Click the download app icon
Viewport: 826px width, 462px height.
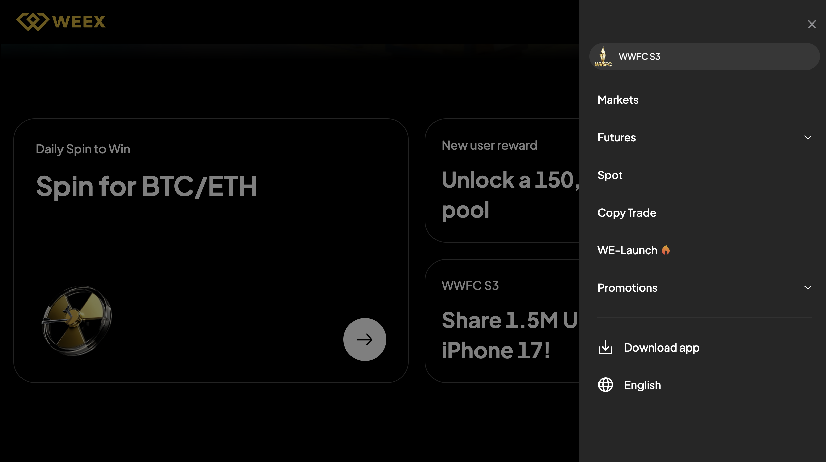point(606,348)
